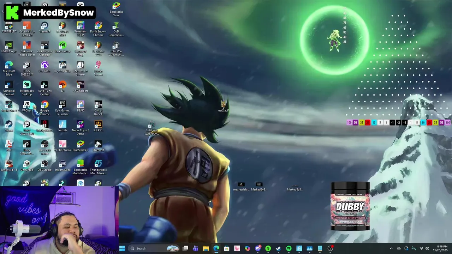Viewport: 452px width, 254px height.
Task: Open the BlueStacks Store desktop shortcut
Action: (116, 10)
